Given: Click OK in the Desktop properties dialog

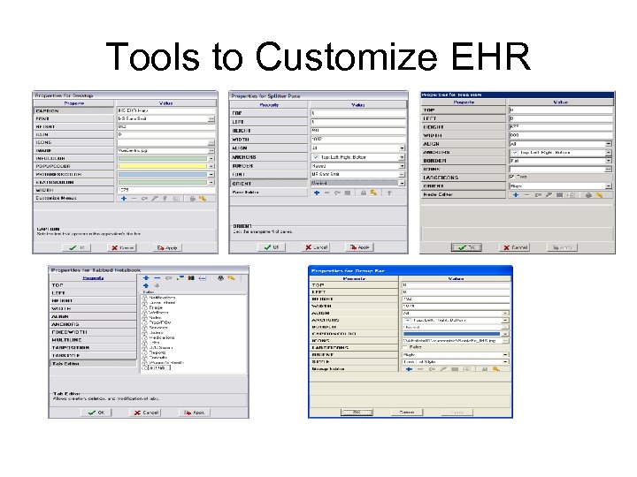Looking at the screenshot, I should coord(76,247).
